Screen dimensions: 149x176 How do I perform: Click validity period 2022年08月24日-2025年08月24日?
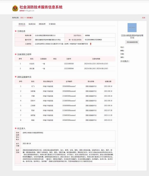[x=96, y=69]
